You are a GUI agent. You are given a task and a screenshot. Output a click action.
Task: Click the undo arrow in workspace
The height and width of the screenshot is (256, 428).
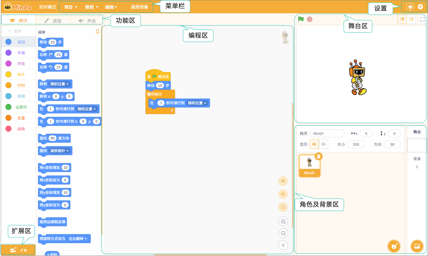point(283,181)
